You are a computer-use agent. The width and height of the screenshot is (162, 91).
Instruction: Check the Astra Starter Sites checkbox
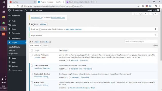pos(32,65)
